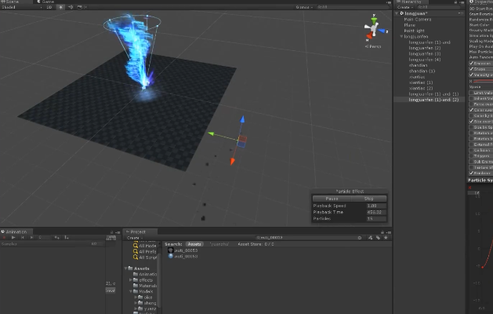Toggle the Renderer module checkbox

click(471, 173)
